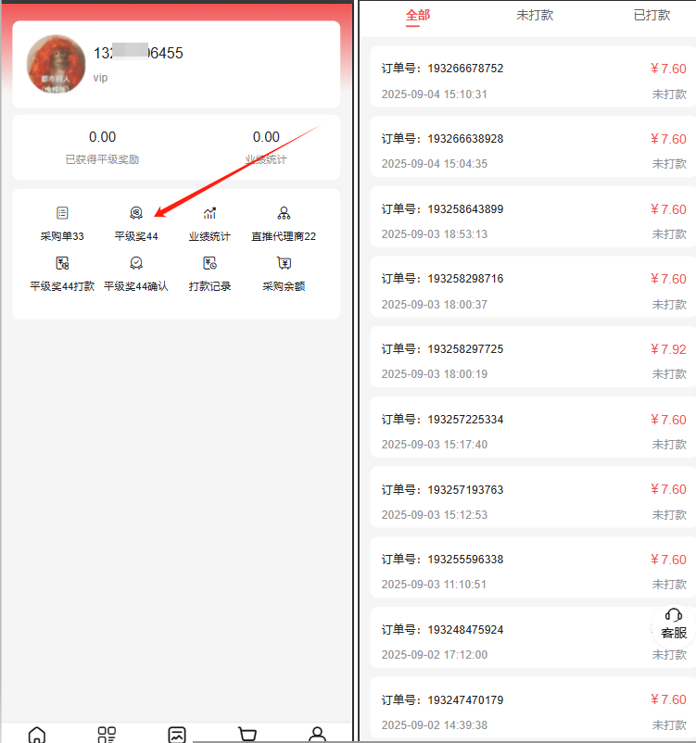Click the user avatar picture
This screenshot has width=696, height=743.
(56, 64)
